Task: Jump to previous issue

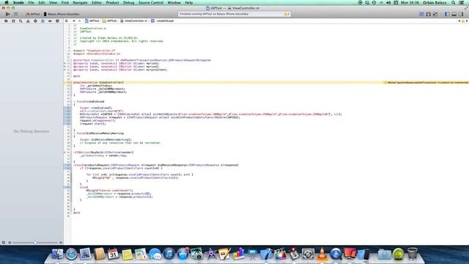Action: click(x=459, y=21)
